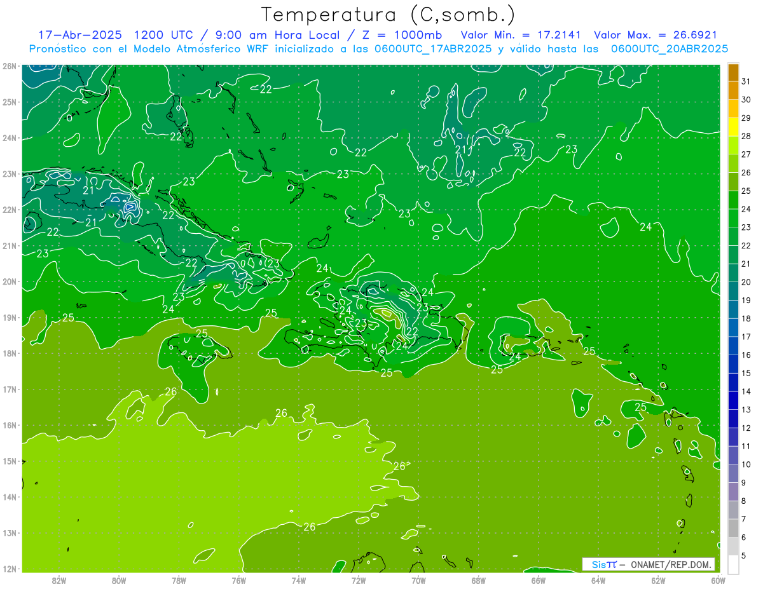Click the '23N' latitude label
Viewport: 763px width, 589px height.
click(x=10, y=174)
